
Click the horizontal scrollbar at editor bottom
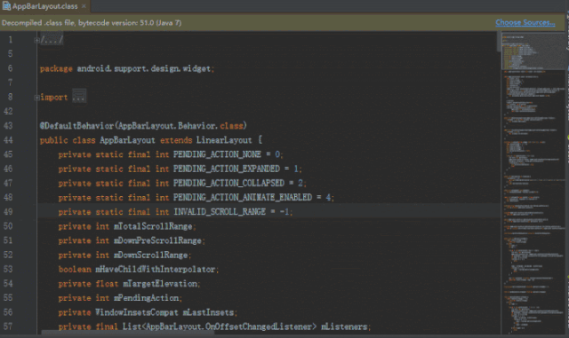coord(127,332)
